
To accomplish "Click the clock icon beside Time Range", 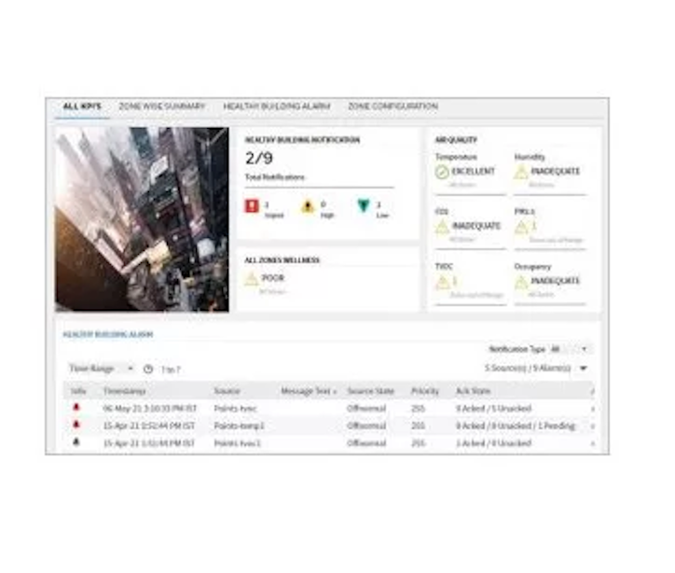I will click(x=148, y=370).
